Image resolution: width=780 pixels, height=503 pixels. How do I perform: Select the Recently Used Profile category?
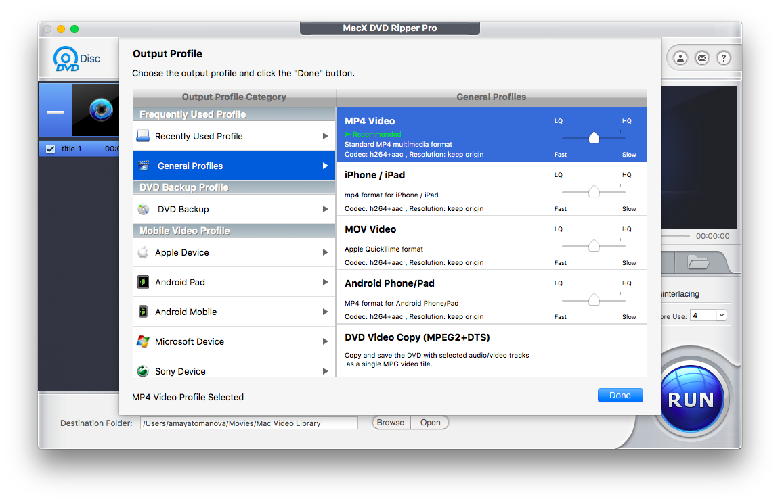tap(234, 136)
